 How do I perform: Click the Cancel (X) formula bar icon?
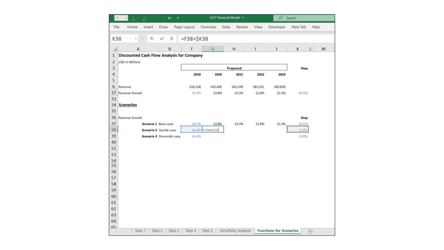(x=151, y=38)
